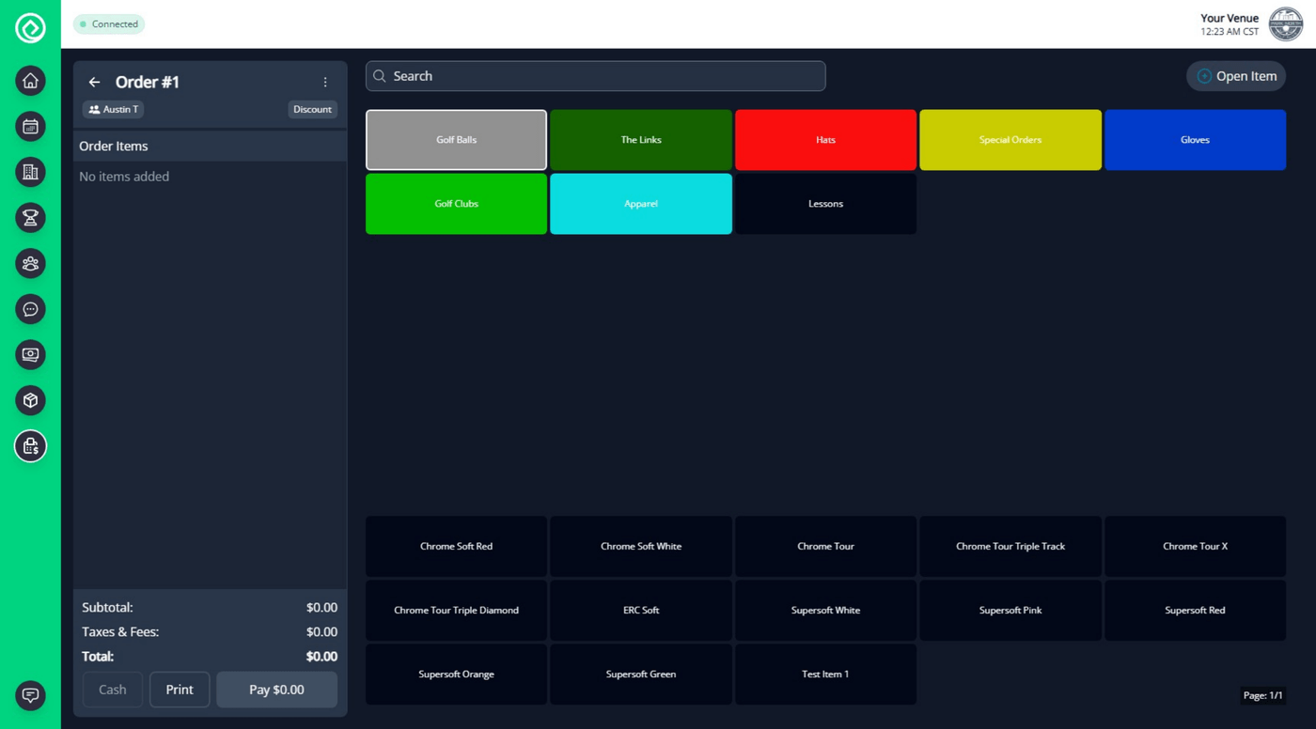Go to the Home sidebar icon
1316x729 pixels.
[30, 81]
